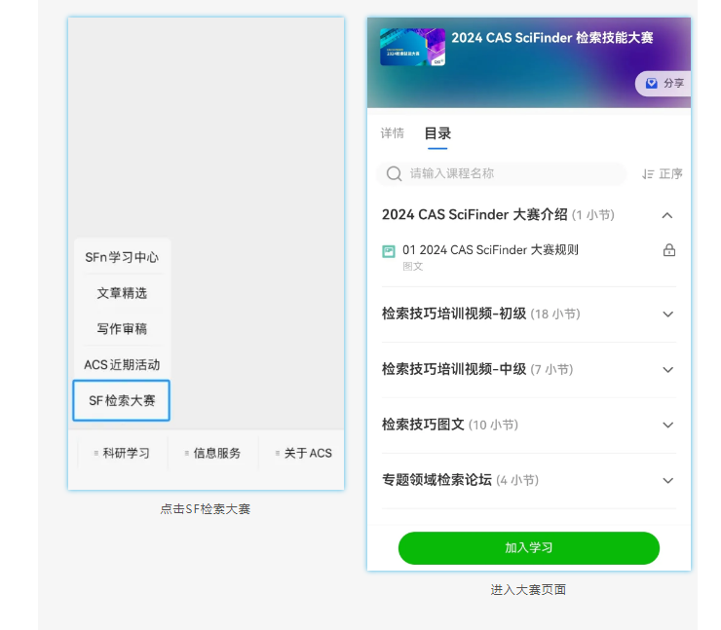Screen dimensions: 721x630
Task: Select SF检索大赛 from the popup menu
Action: coord(122,400)
